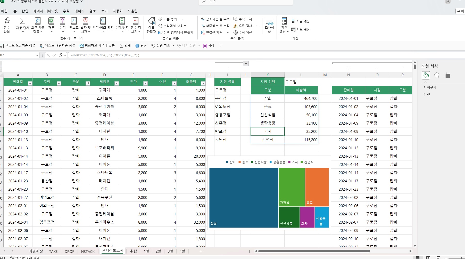The image size is (465, 259).
Task: Toggle Show Formulas (수식 표시)
Action: 243,19
